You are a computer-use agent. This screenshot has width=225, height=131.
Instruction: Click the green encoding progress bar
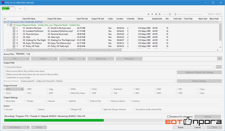54,120
